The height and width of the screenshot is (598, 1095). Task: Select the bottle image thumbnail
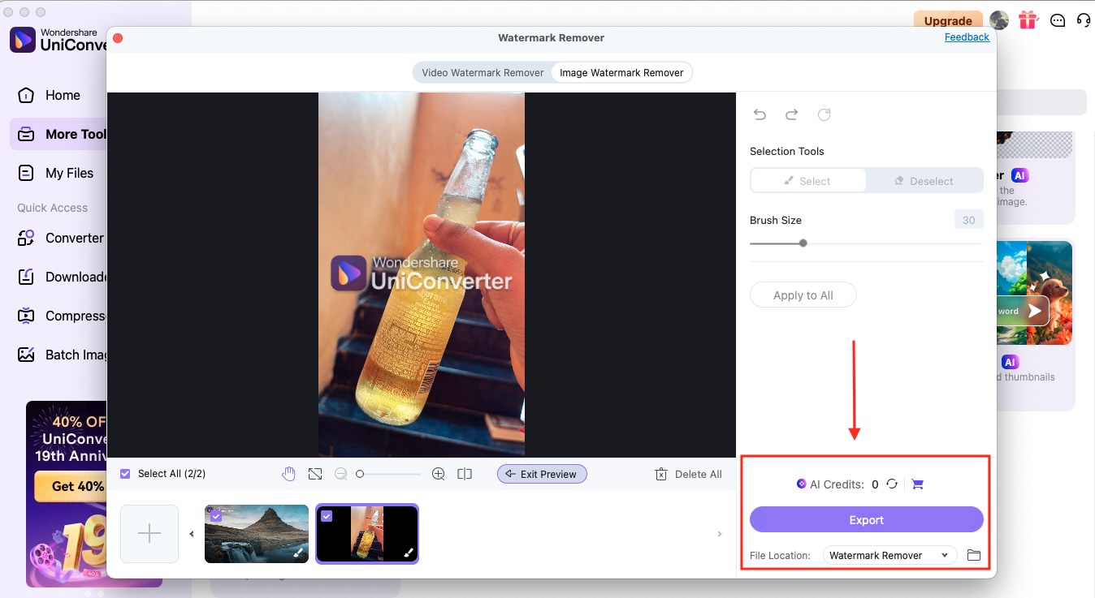(x=367, y=534)
